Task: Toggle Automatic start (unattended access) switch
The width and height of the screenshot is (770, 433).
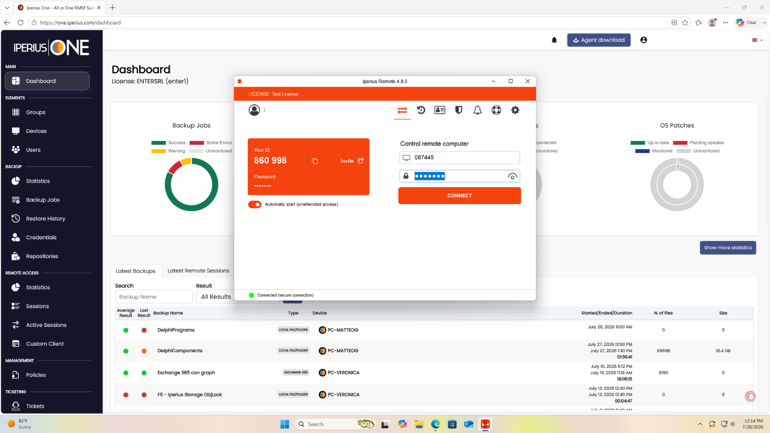Action: point(255,204)
